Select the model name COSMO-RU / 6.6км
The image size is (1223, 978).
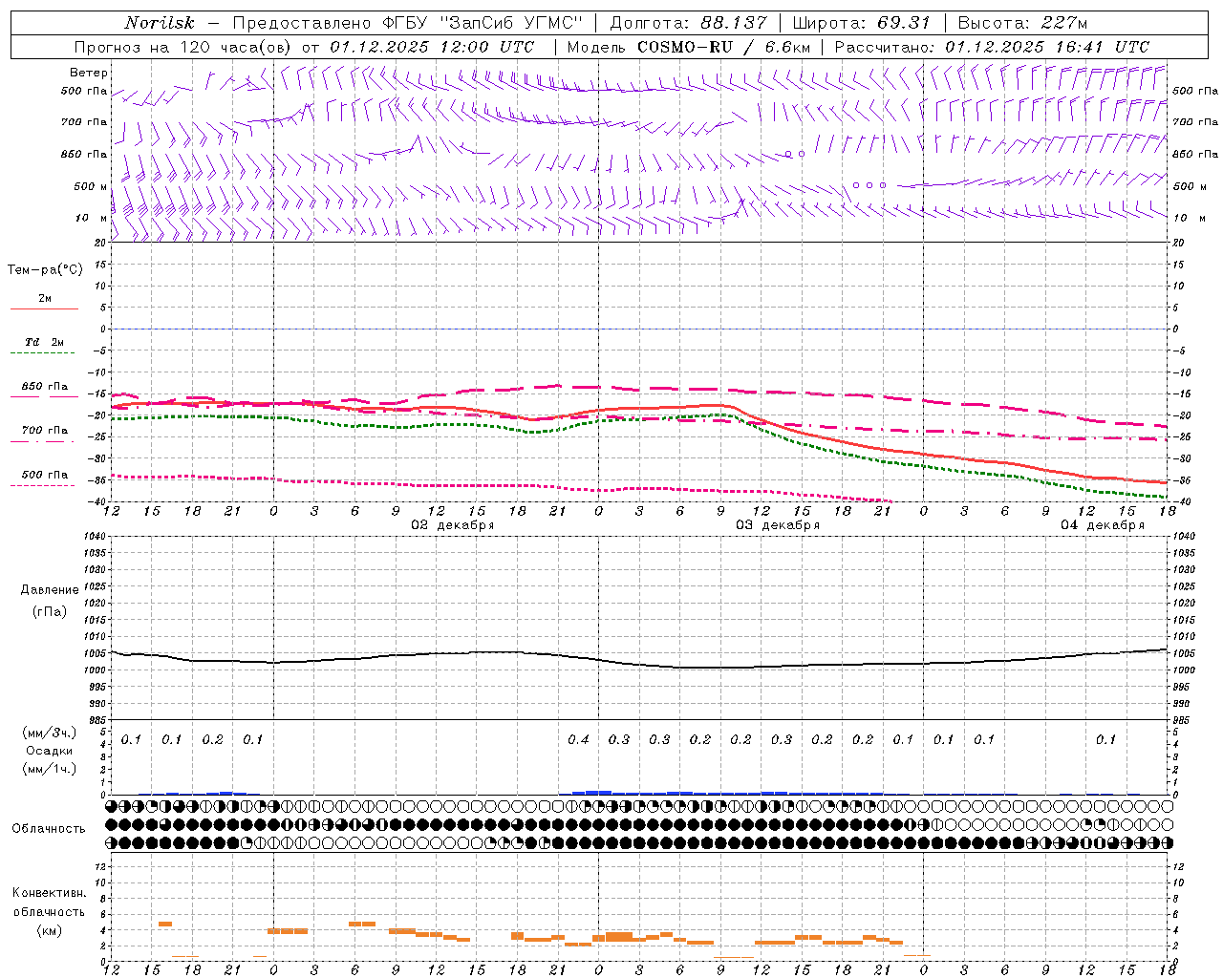point(723,47)
